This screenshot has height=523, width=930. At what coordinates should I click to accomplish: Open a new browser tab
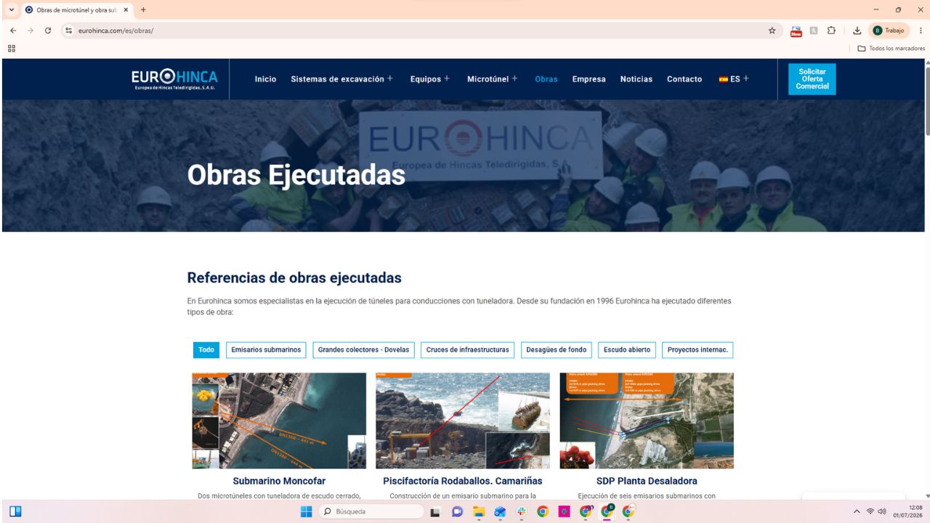pyautogui.click(x=143, y=10)
